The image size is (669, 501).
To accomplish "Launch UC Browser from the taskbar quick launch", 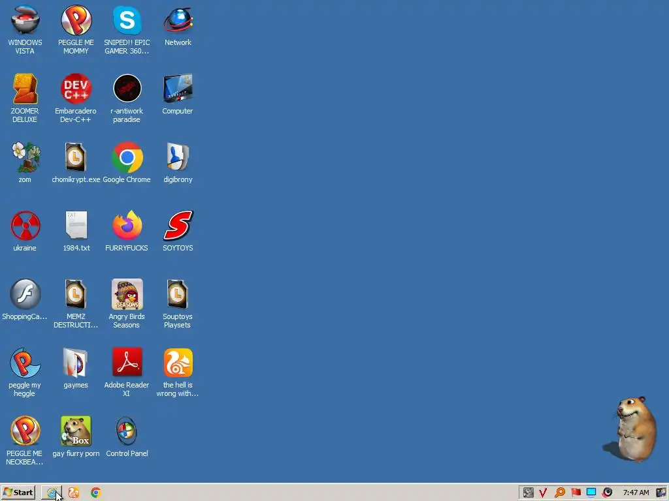I will (x=73, y=493).
